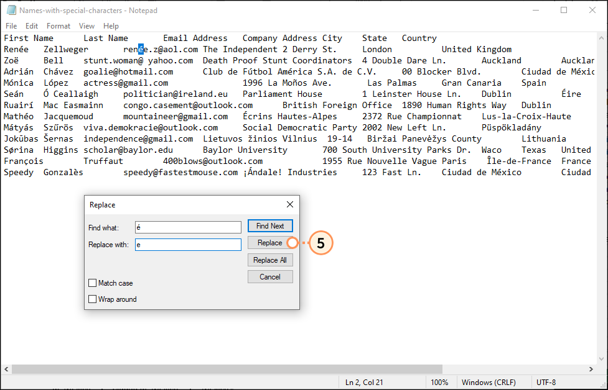Click the highlighted é in renée.z@aol.com
Image resolution: width=608 pixels, height=390 pixels.
click(141, 50)
